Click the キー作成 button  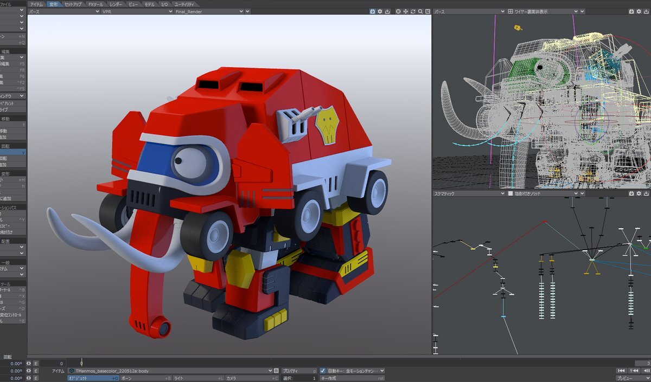(352, 378)
